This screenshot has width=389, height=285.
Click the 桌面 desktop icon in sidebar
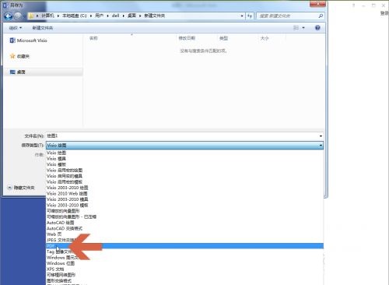(12, 72)
